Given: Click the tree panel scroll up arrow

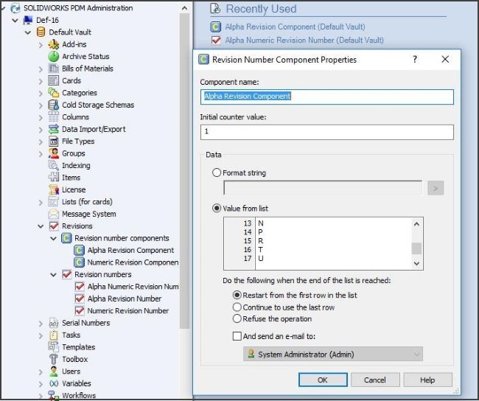Looking at the screenshot, I should pyautogui.click(x=184, y=8).
